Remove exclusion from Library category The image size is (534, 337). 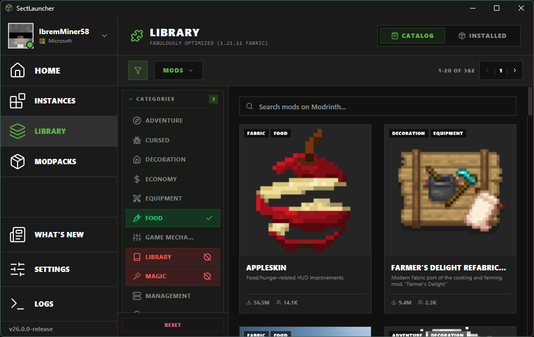207,257
